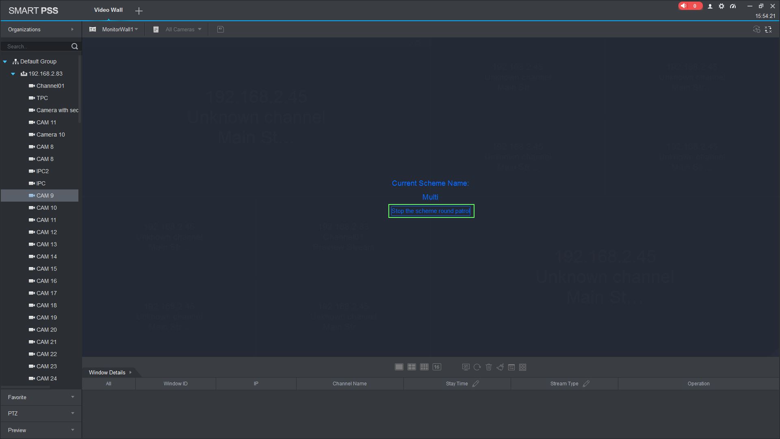Add a new tab with plus button

tap(139, 11)
